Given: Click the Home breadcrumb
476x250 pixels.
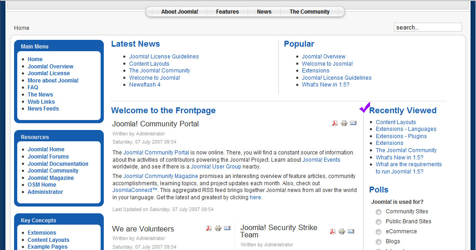Looking at the screenshot, I should 22,28.
